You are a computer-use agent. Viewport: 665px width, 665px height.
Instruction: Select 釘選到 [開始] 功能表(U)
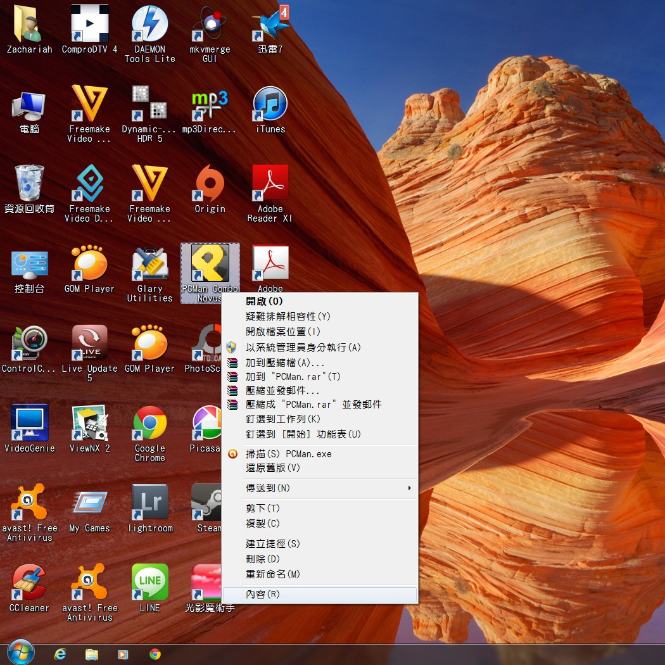(320, 434)
